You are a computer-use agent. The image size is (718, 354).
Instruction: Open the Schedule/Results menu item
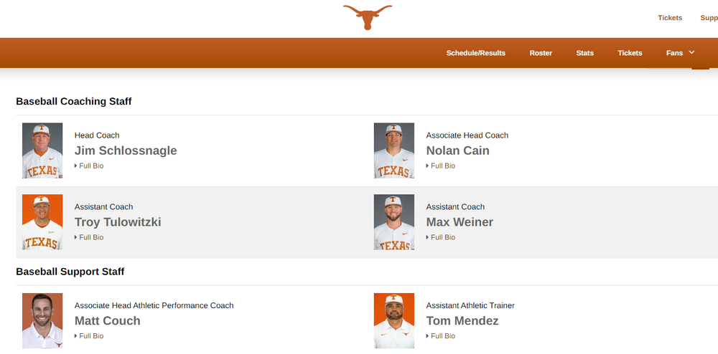tap(475, 53)
